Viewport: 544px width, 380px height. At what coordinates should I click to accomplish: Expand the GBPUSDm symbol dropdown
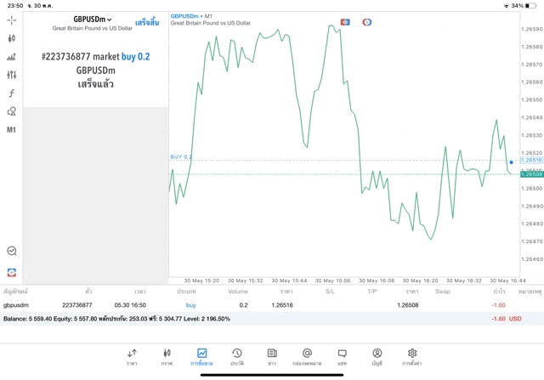point(93,19)
